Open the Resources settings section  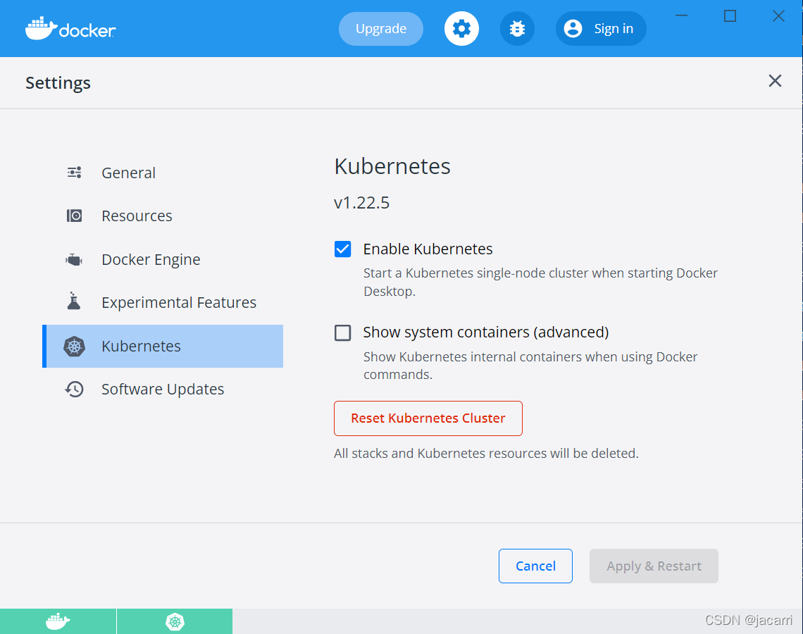163,216
